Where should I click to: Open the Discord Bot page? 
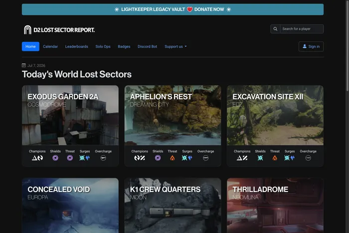148,46
